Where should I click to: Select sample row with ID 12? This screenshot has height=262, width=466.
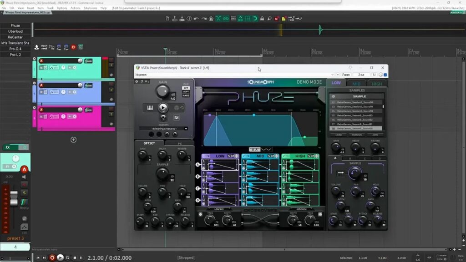click(x=356, y=102)
